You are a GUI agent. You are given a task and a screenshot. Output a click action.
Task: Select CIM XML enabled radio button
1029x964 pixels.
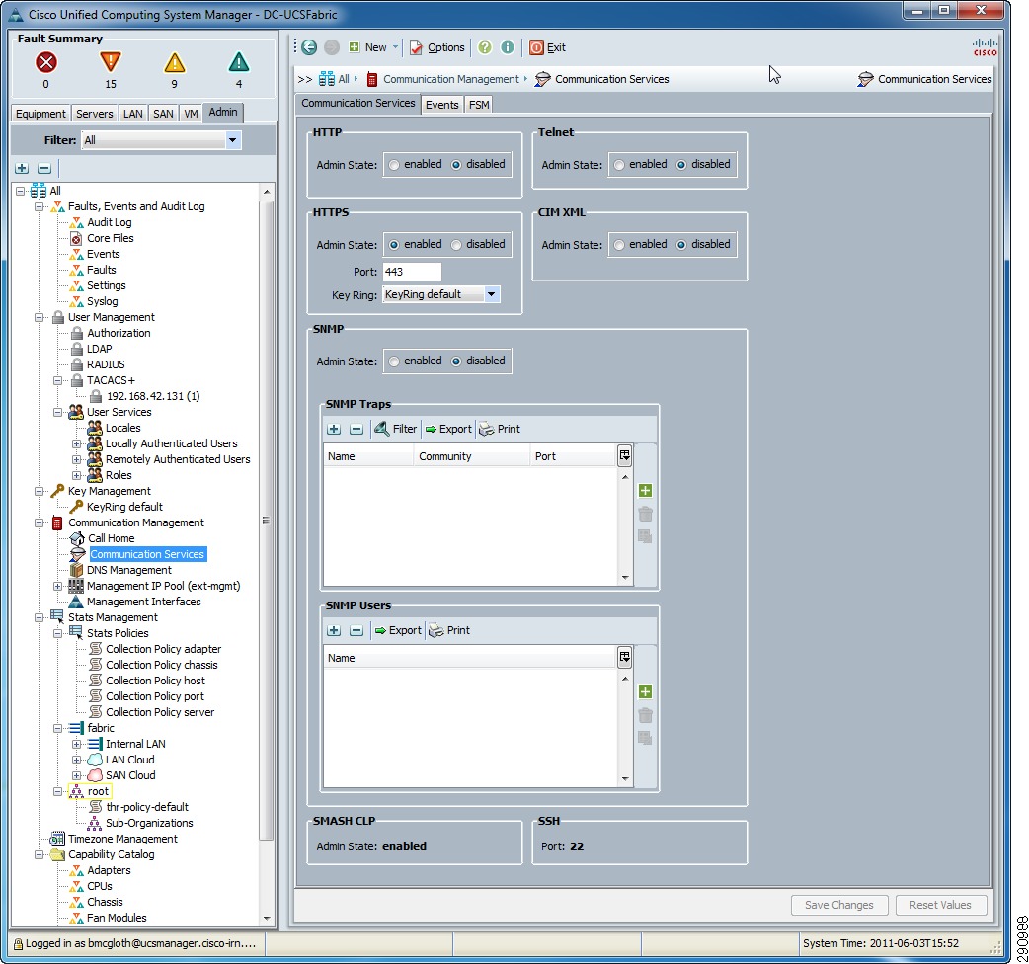click(x=619, y=245)
